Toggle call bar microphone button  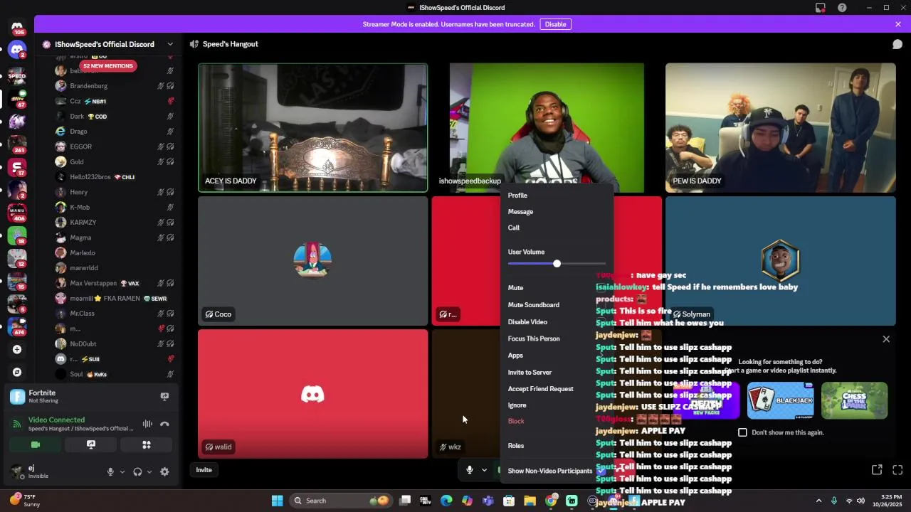pos(469,470)
